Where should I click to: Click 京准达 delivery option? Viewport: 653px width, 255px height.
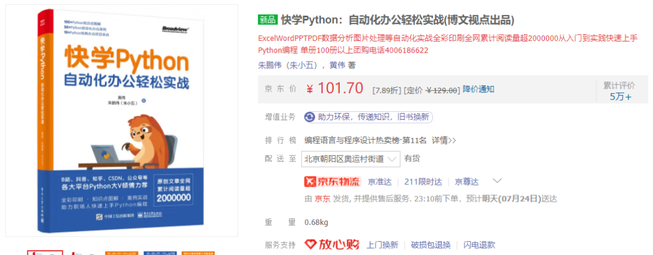(x=380, y=182)
